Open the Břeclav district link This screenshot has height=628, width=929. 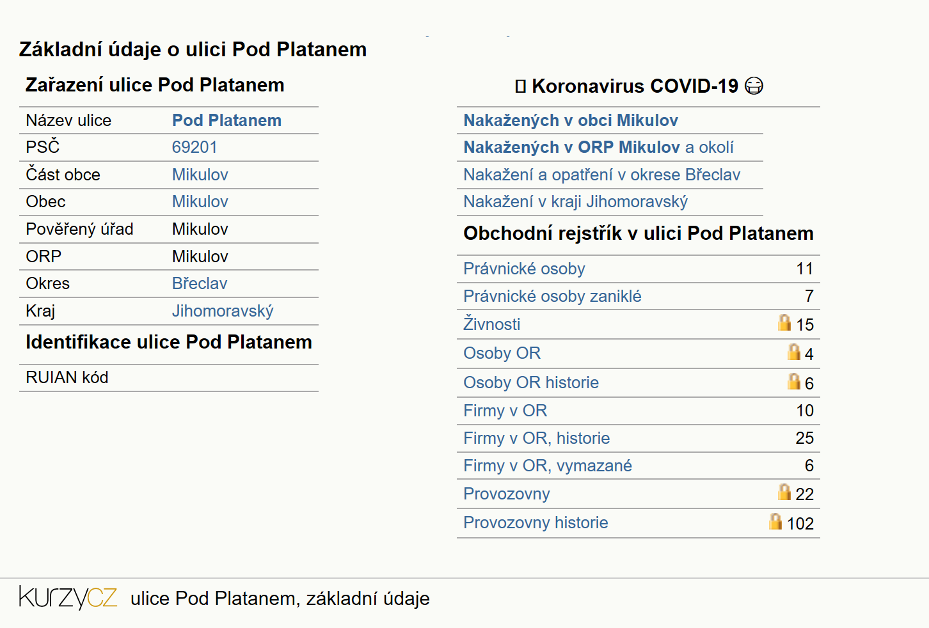click(200, 283)
